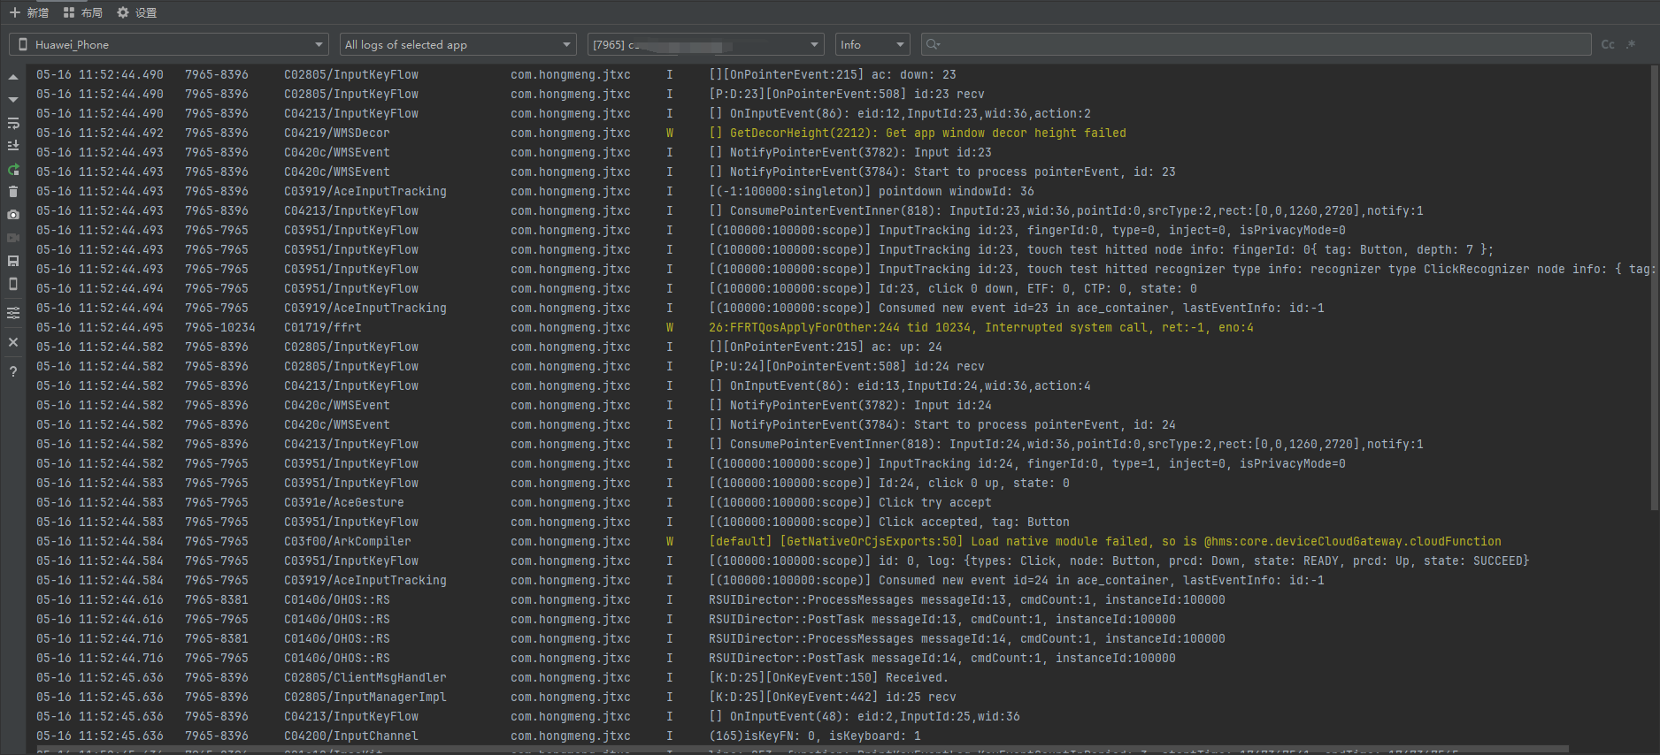Open the 布局 layout menu
This screenshot has height=755, width=1660.
[x=83, y=12]
